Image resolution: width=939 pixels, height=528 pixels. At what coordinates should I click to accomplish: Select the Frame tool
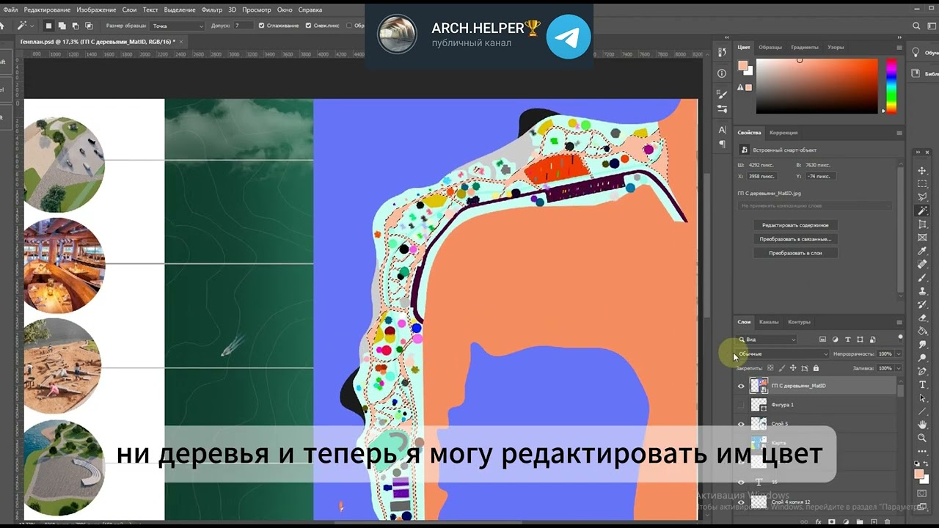tap(922, 237)
